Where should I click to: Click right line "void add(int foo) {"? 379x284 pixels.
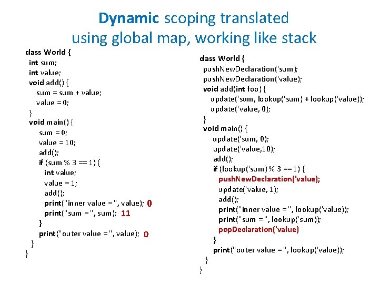pos(234,89)
